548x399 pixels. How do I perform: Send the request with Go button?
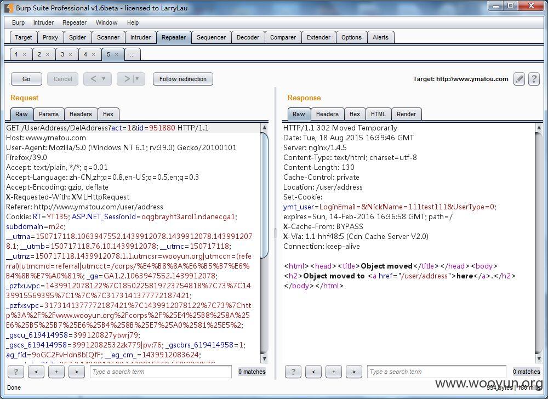pyautogui.click(x=26, y=79)
